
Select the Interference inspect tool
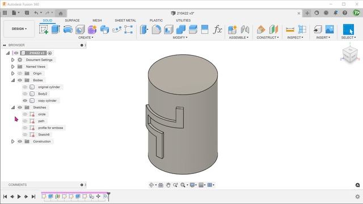(302, 29)
